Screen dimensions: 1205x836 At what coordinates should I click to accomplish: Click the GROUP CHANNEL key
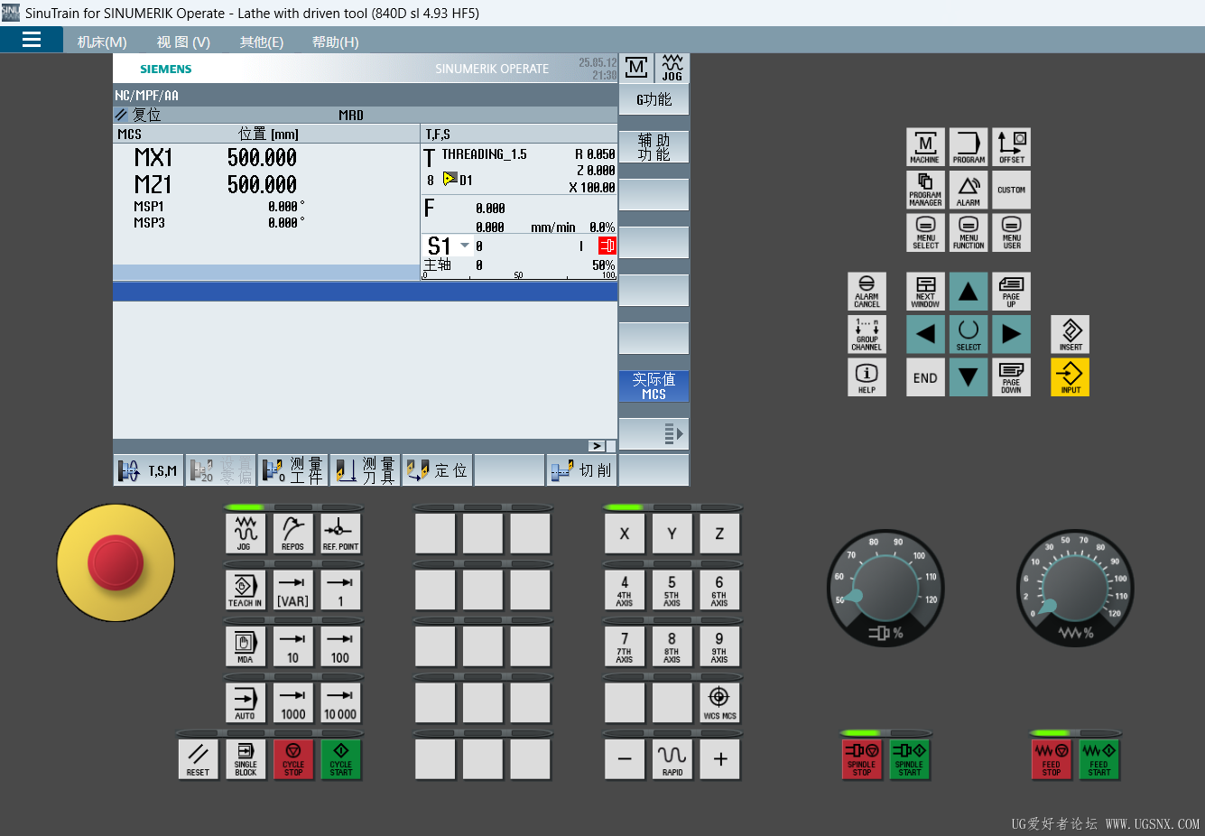tap(867, 334)
